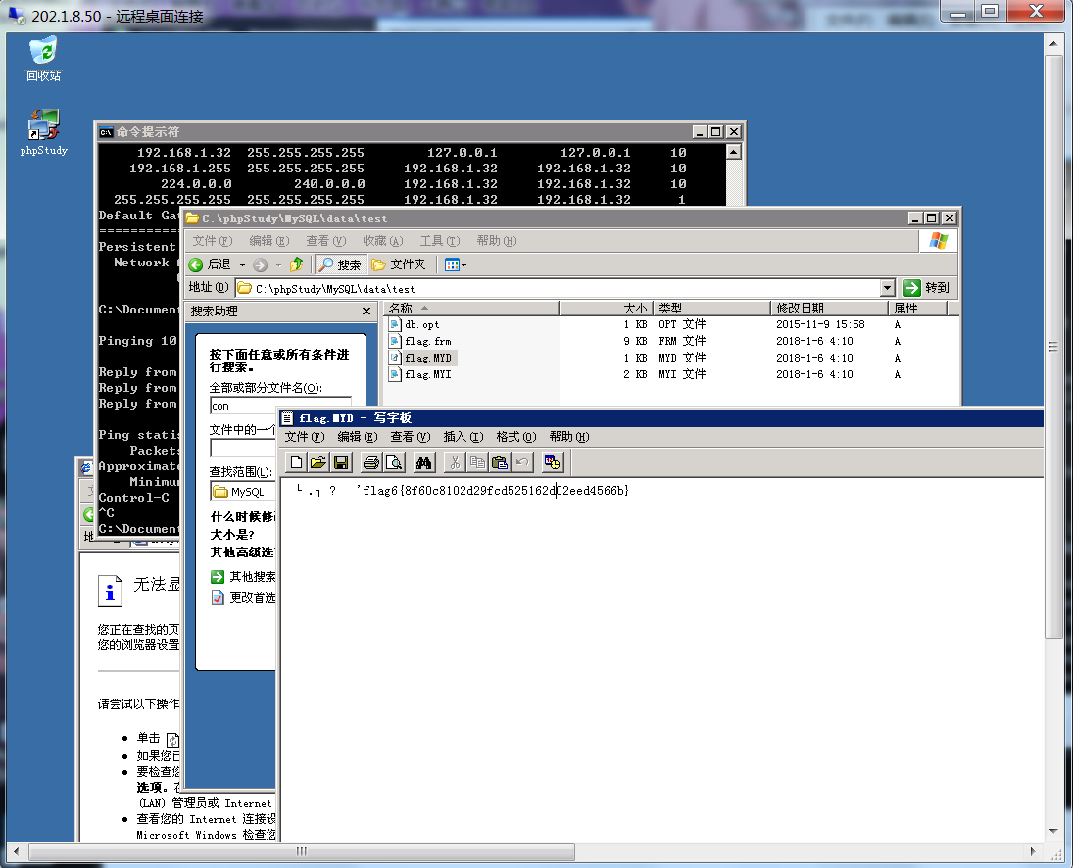
Task: Click the Explorer address bar path field
Action: point(558,288)
